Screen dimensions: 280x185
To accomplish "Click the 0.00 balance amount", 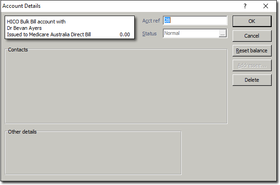I will (x=124, y=34).
